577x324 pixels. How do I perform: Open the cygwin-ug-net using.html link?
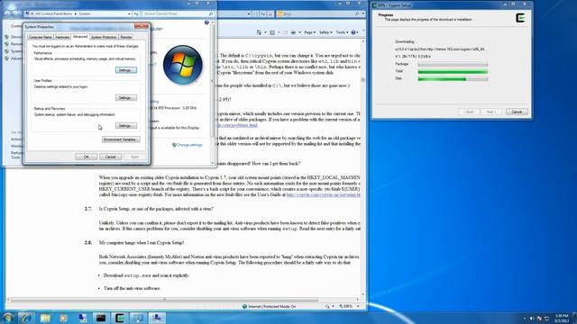pyautogui.click(x=323, y=194)
